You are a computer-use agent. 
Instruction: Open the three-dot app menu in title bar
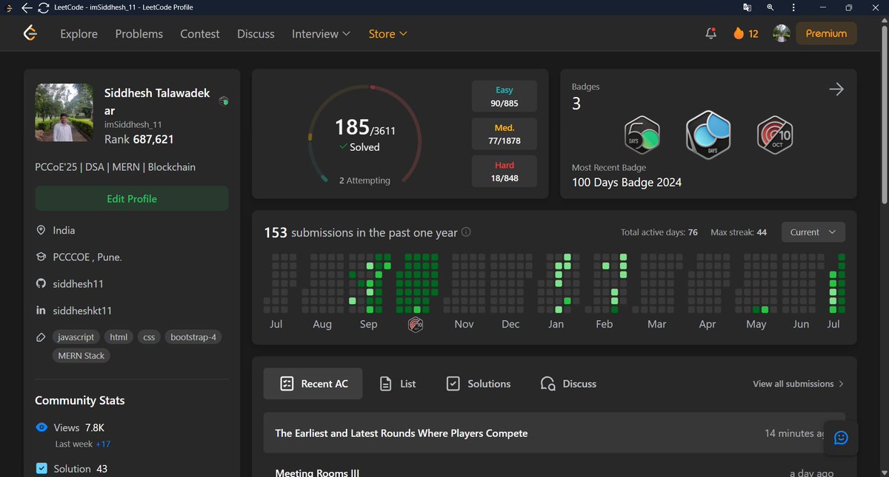point(793,7)
